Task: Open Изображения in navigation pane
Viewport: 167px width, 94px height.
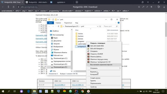Action: tap(58, 46)
